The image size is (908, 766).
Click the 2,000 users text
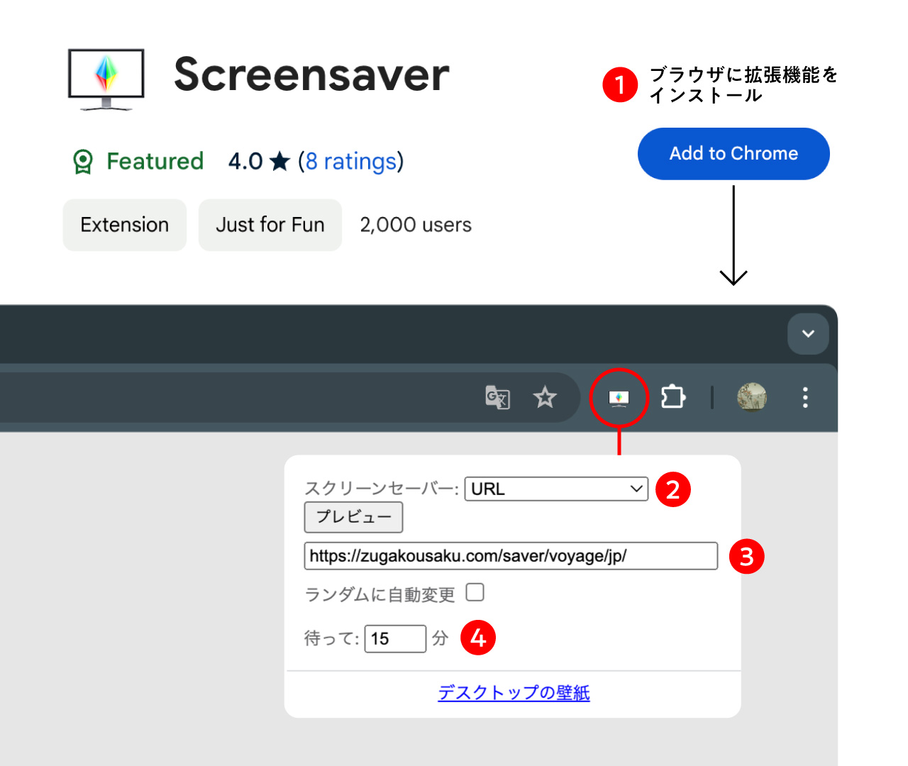[x=416, y=225]
